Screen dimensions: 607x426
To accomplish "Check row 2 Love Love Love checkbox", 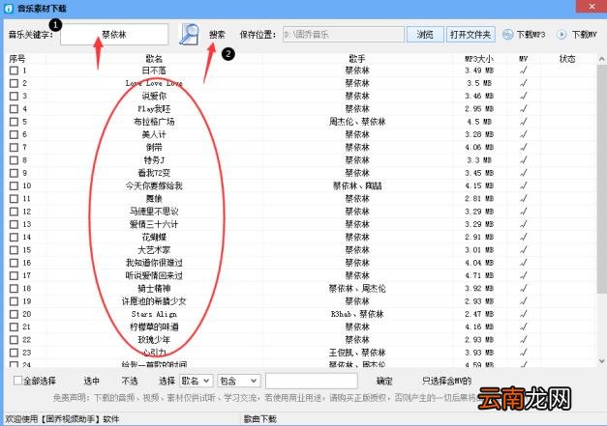I will [14, 83].
